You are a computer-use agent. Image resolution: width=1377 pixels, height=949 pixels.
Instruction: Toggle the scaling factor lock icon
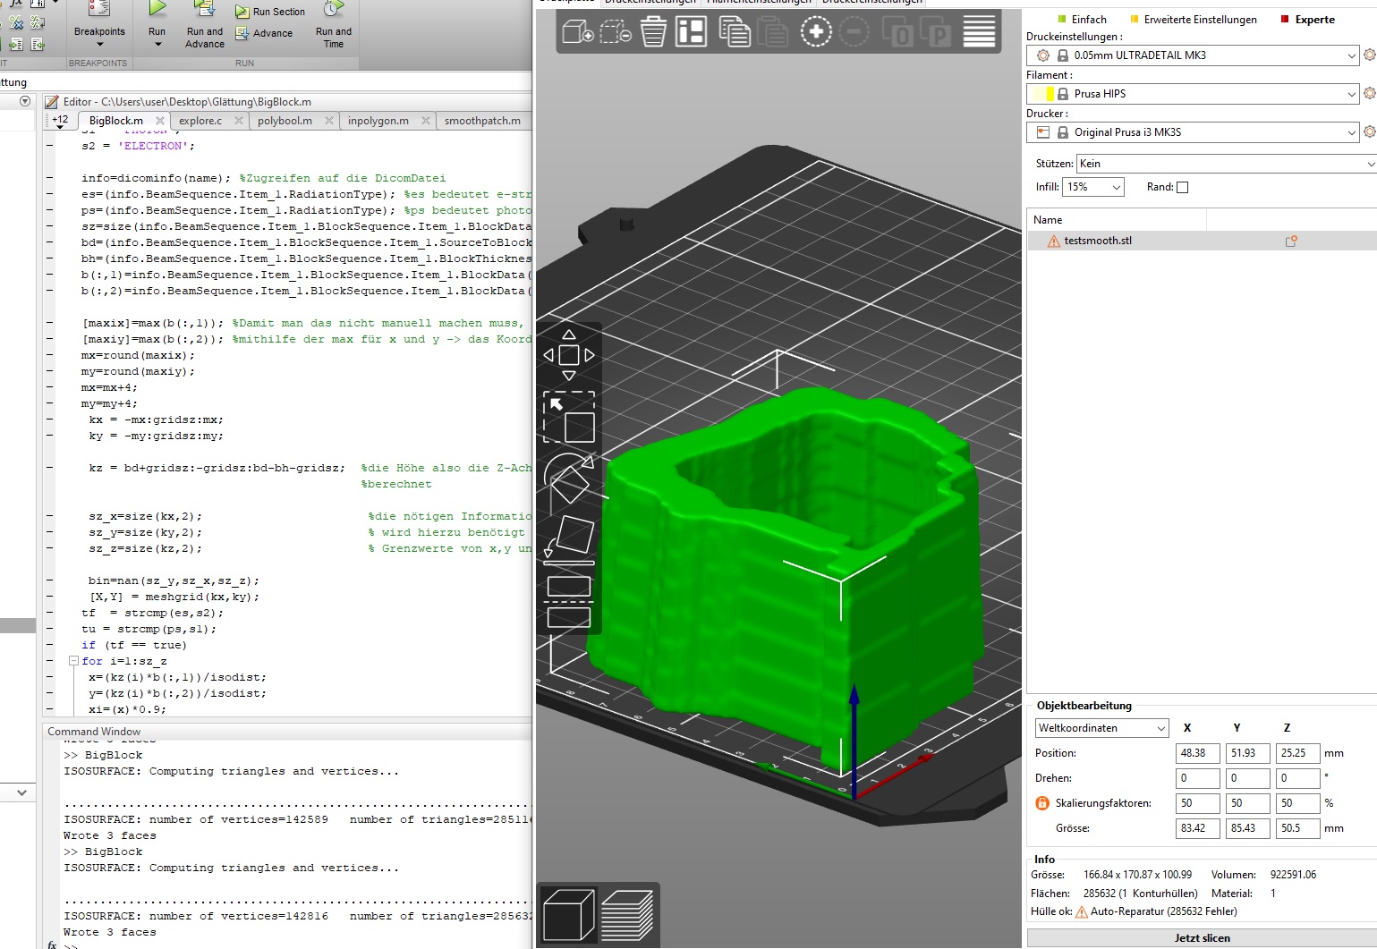tap(1042, 803)
